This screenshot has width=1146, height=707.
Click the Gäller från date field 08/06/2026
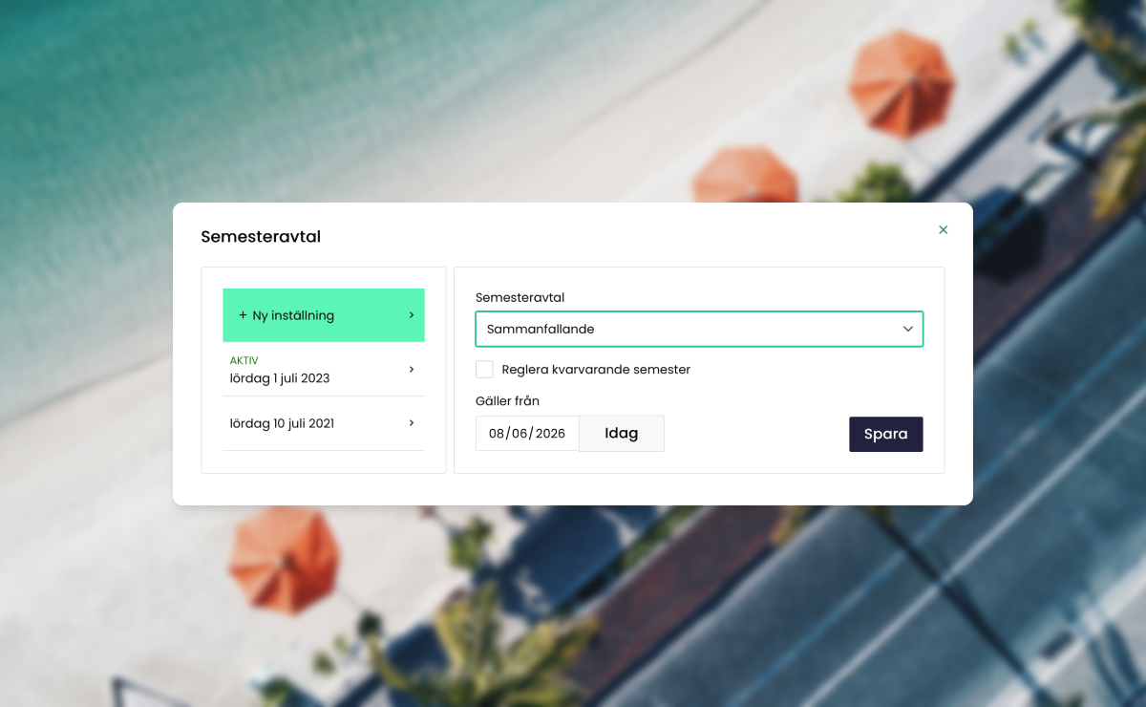pyautogui.click(x=527, y=434)
